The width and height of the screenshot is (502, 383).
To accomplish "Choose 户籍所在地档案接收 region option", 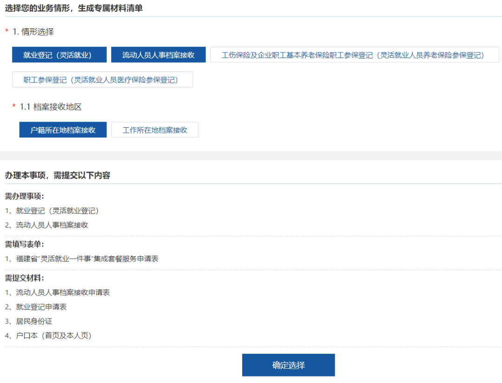I will (63, 130).
